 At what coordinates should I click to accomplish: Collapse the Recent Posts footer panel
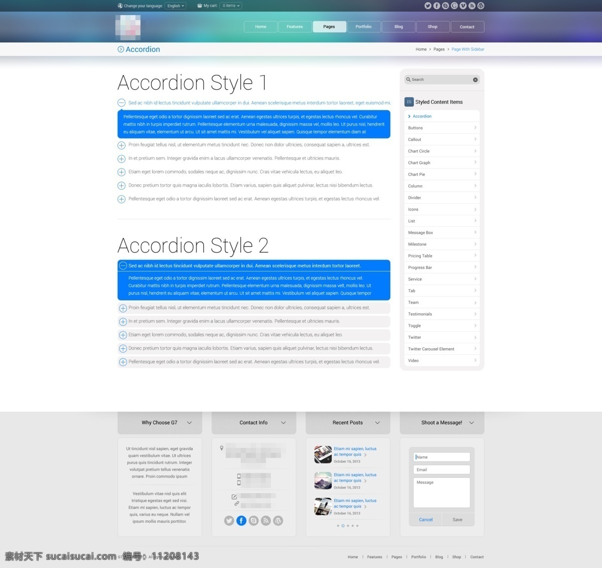point(377,423)
